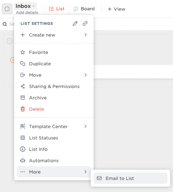Click the search magnifier icon
Image resolution: width=173 pixels, height=192 pixels.
coord(5,24)
